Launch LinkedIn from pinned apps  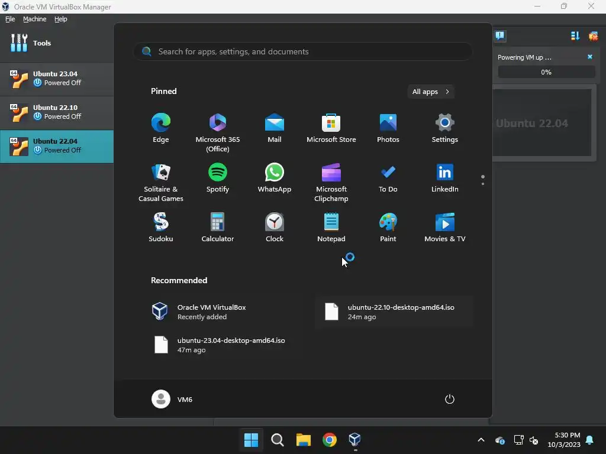(445, 178)
